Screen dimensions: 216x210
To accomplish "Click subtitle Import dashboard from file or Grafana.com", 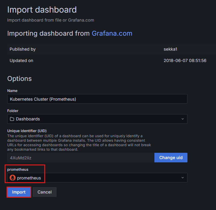I will coord(50,20).
